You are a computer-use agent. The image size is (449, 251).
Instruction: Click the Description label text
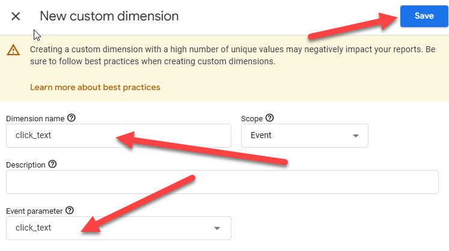(25, 165)
